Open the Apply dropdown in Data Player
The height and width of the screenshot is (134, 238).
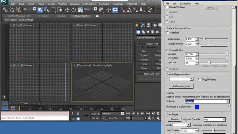coord(181,125)
